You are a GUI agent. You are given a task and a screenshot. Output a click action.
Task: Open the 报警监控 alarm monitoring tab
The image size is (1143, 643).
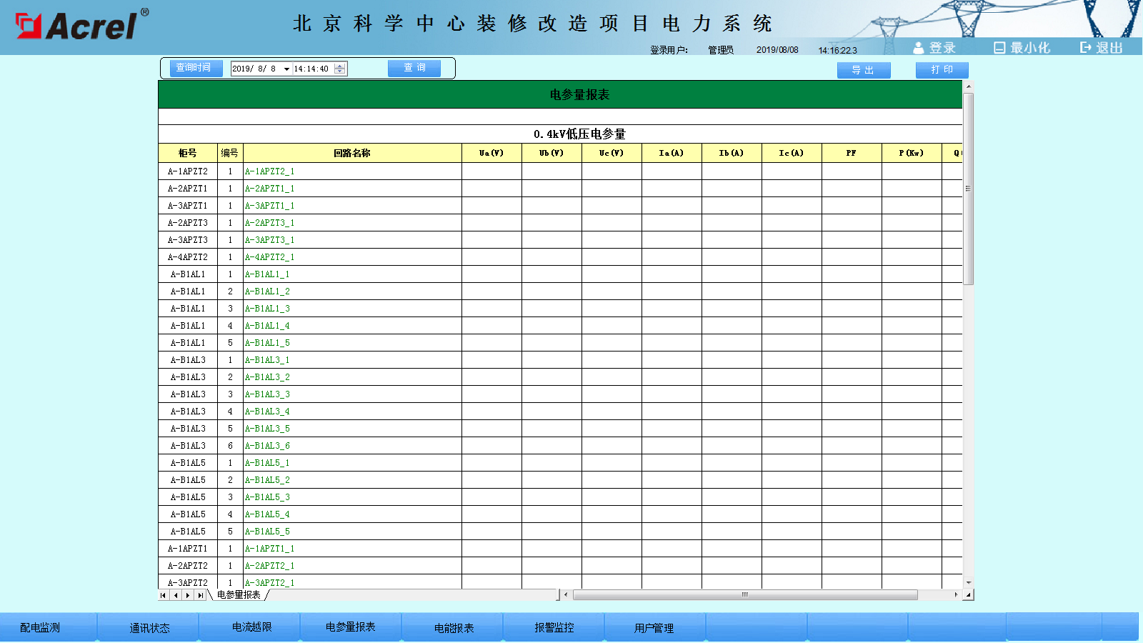point(554,627)
